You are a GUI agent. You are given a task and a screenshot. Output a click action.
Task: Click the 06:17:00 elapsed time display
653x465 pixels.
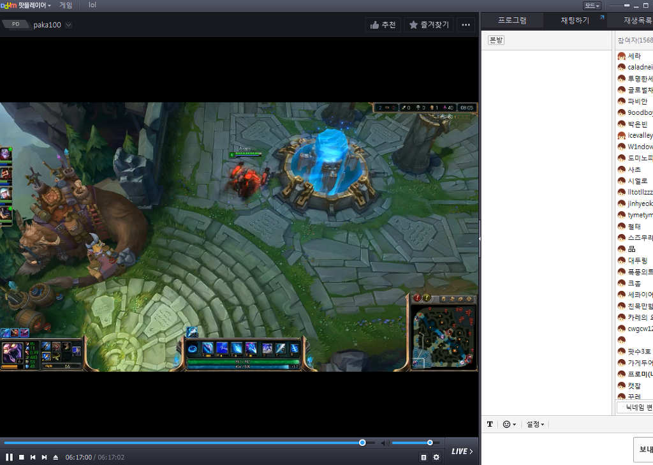pos(78,457)
